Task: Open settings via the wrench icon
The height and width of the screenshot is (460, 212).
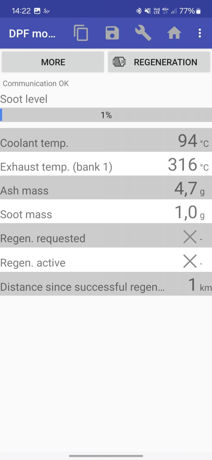Action: (x=143, y=33)
